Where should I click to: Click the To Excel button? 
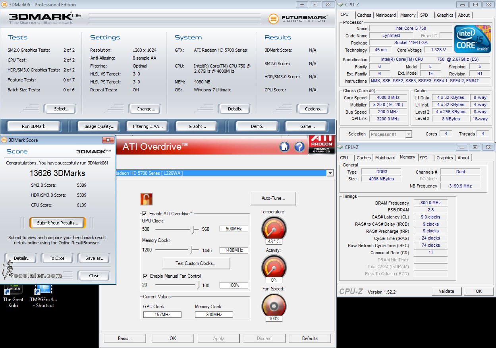click(x=58, y=258)
